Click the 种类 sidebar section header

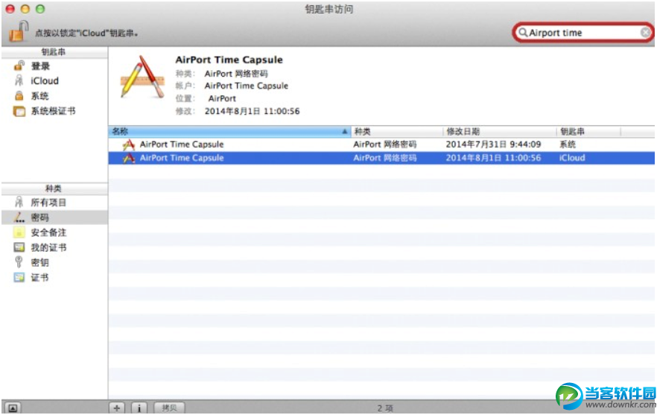[54, 189]
